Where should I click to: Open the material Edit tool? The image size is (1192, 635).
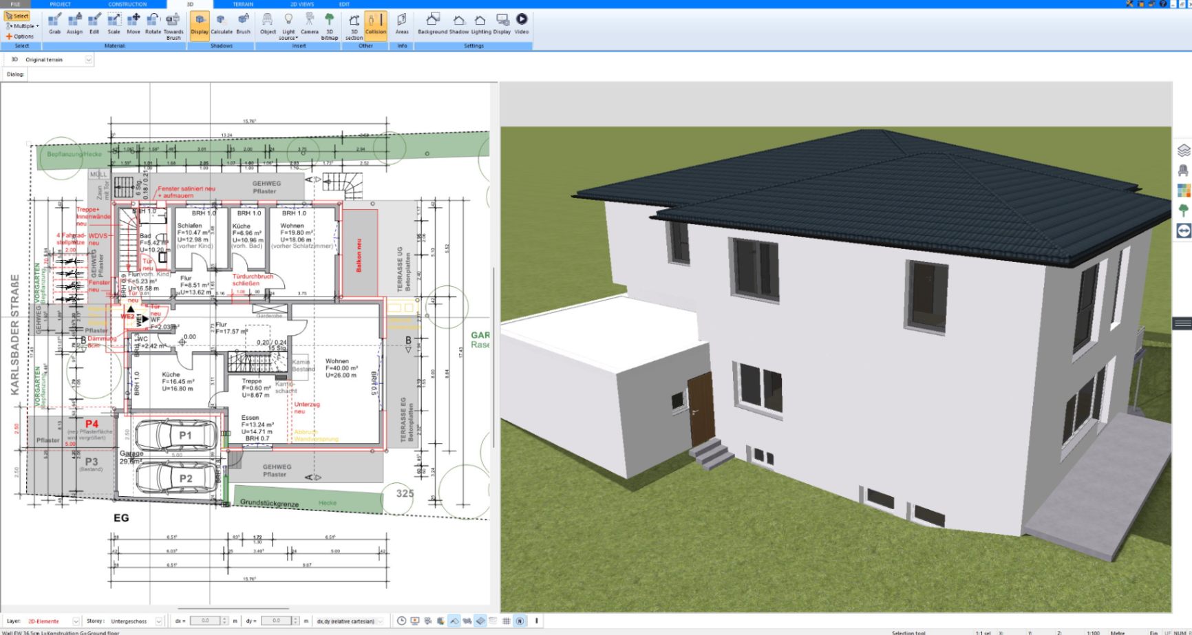(x=94, y=24)
